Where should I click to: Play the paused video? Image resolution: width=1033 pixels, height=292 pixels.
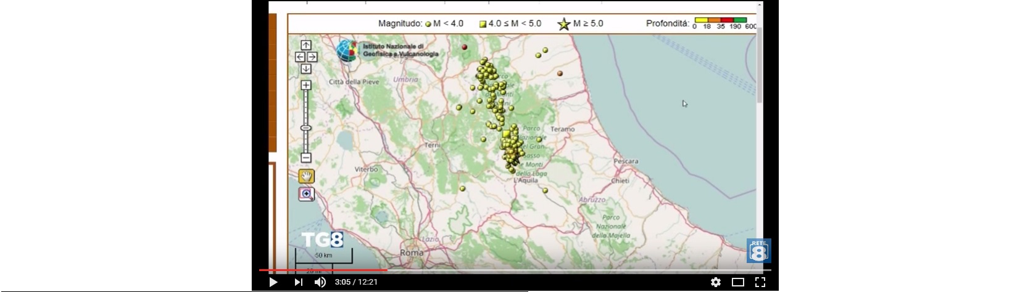(273, 282)
